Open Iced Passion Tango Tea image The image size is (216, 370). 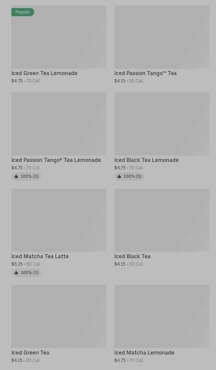pyautogui.click(x=162, y=37)
